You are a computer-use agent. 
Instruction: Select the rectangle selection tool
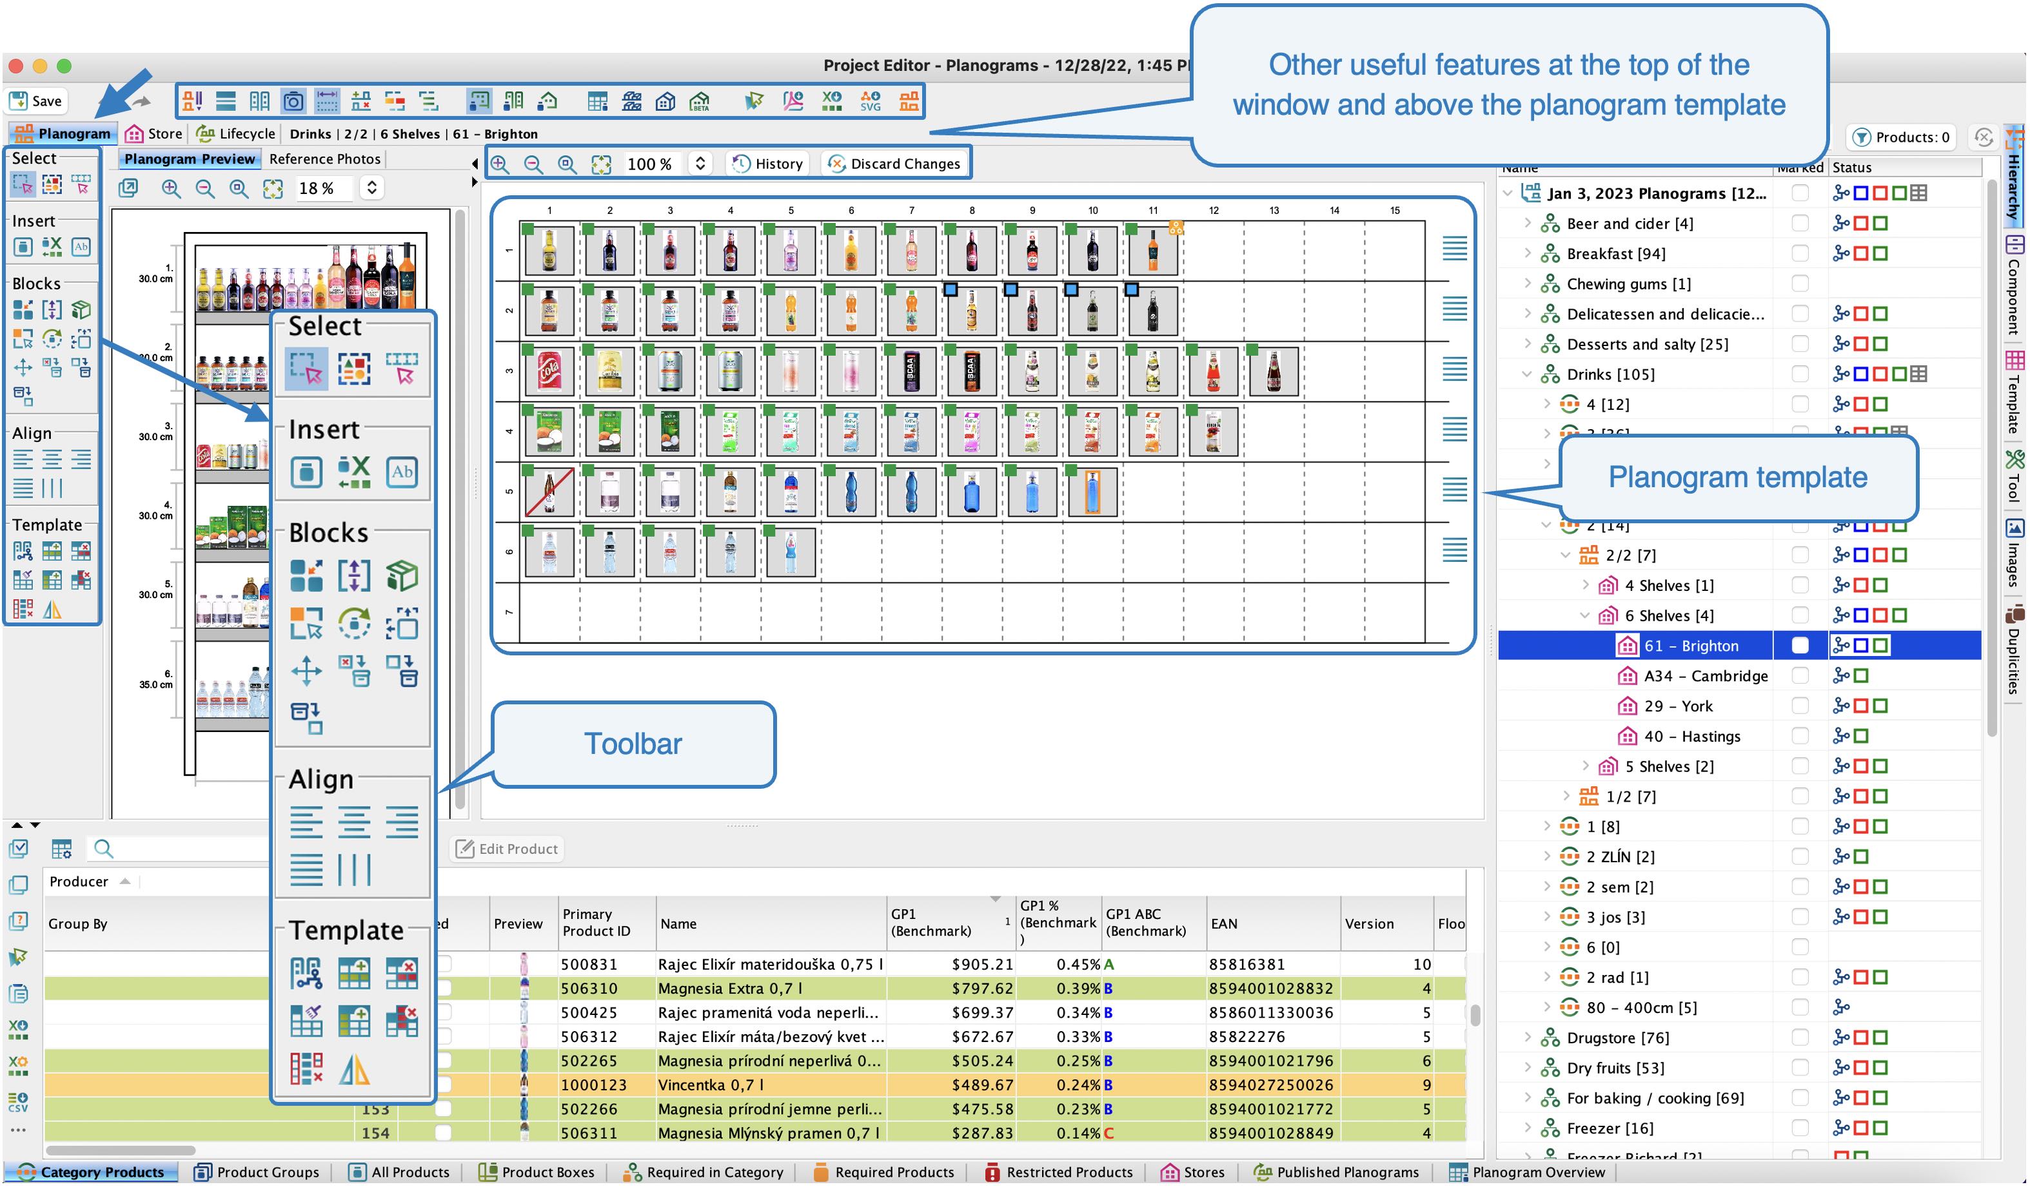point(23,184)
